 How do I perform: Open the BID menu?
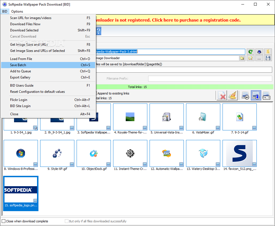(5, 11)
